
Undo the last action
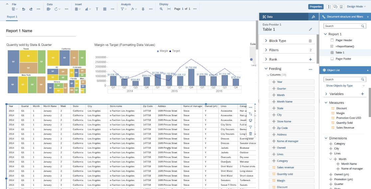[x=23, y=9]
